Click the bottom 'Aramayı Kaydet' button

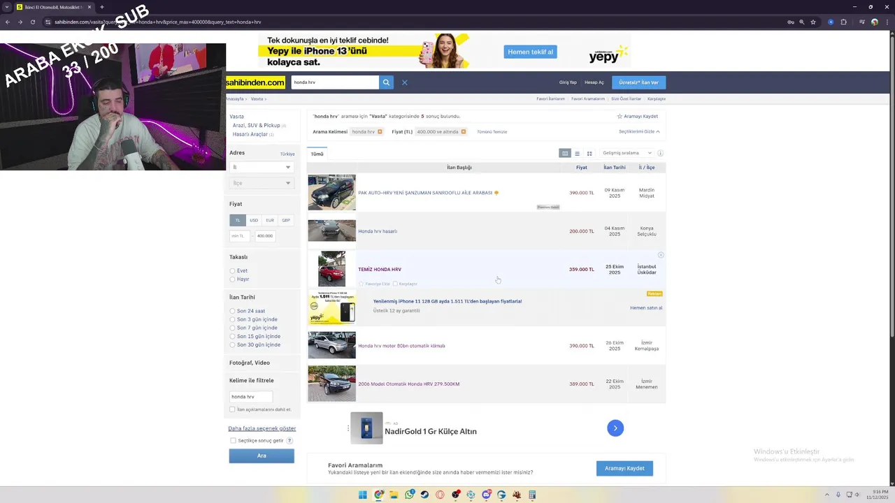coord(624,468)
